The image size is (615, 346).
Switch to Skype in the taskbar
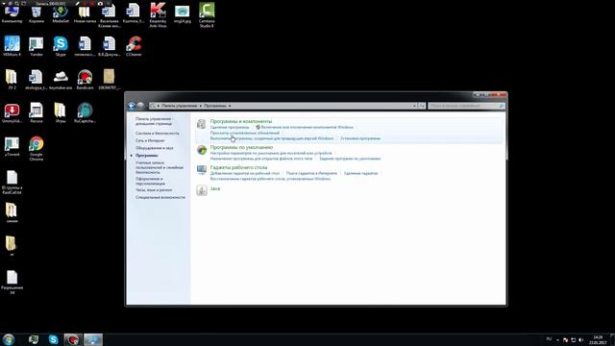[54, 339]
